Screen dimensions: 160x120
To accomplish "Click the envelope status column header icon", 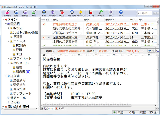I will pyautogui.click(x=42, y=20).
